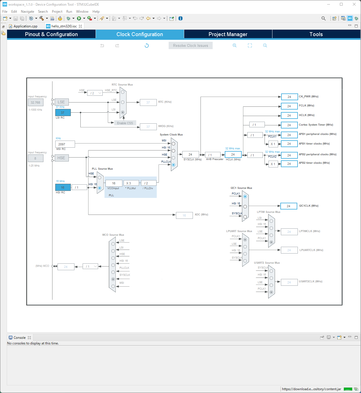Zoom out on the clock diagram
This screenshot has width=361, height=393.
click(265, 45)
